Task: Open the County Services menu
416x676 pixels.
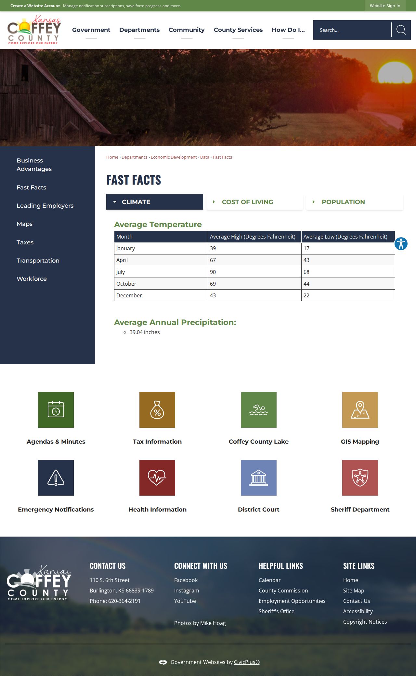Action: click(238, 30)
